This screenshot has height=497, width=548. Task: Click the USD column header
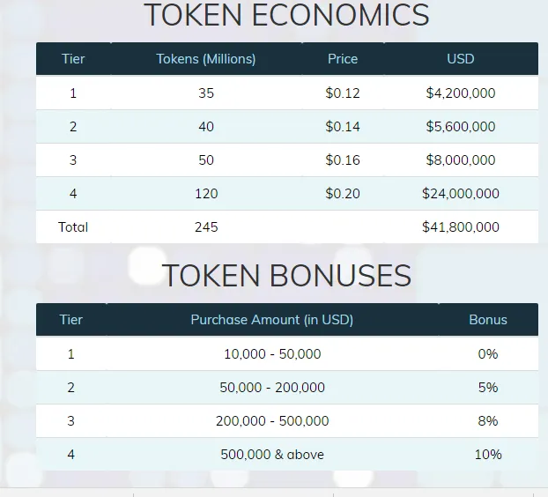[461, 59]
